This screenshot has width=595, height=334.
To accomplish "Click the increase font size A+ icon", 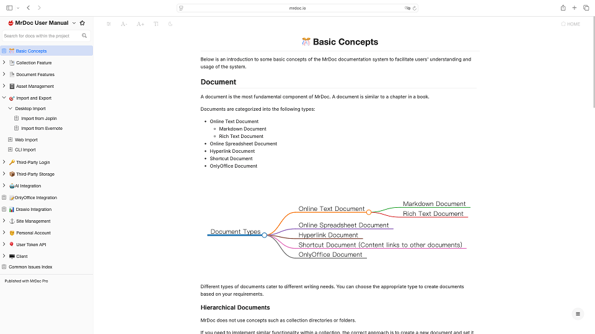I will coord(140,24).
